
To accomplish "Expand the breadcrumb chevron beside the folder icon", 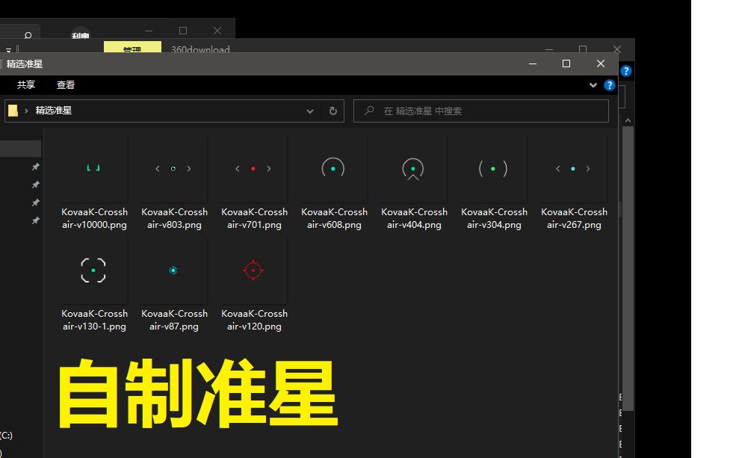I will [25, 111].
